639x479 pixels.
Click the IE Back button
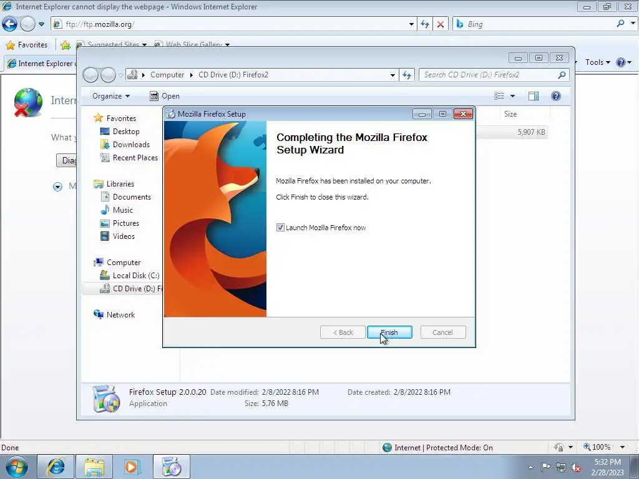[10, 24]
